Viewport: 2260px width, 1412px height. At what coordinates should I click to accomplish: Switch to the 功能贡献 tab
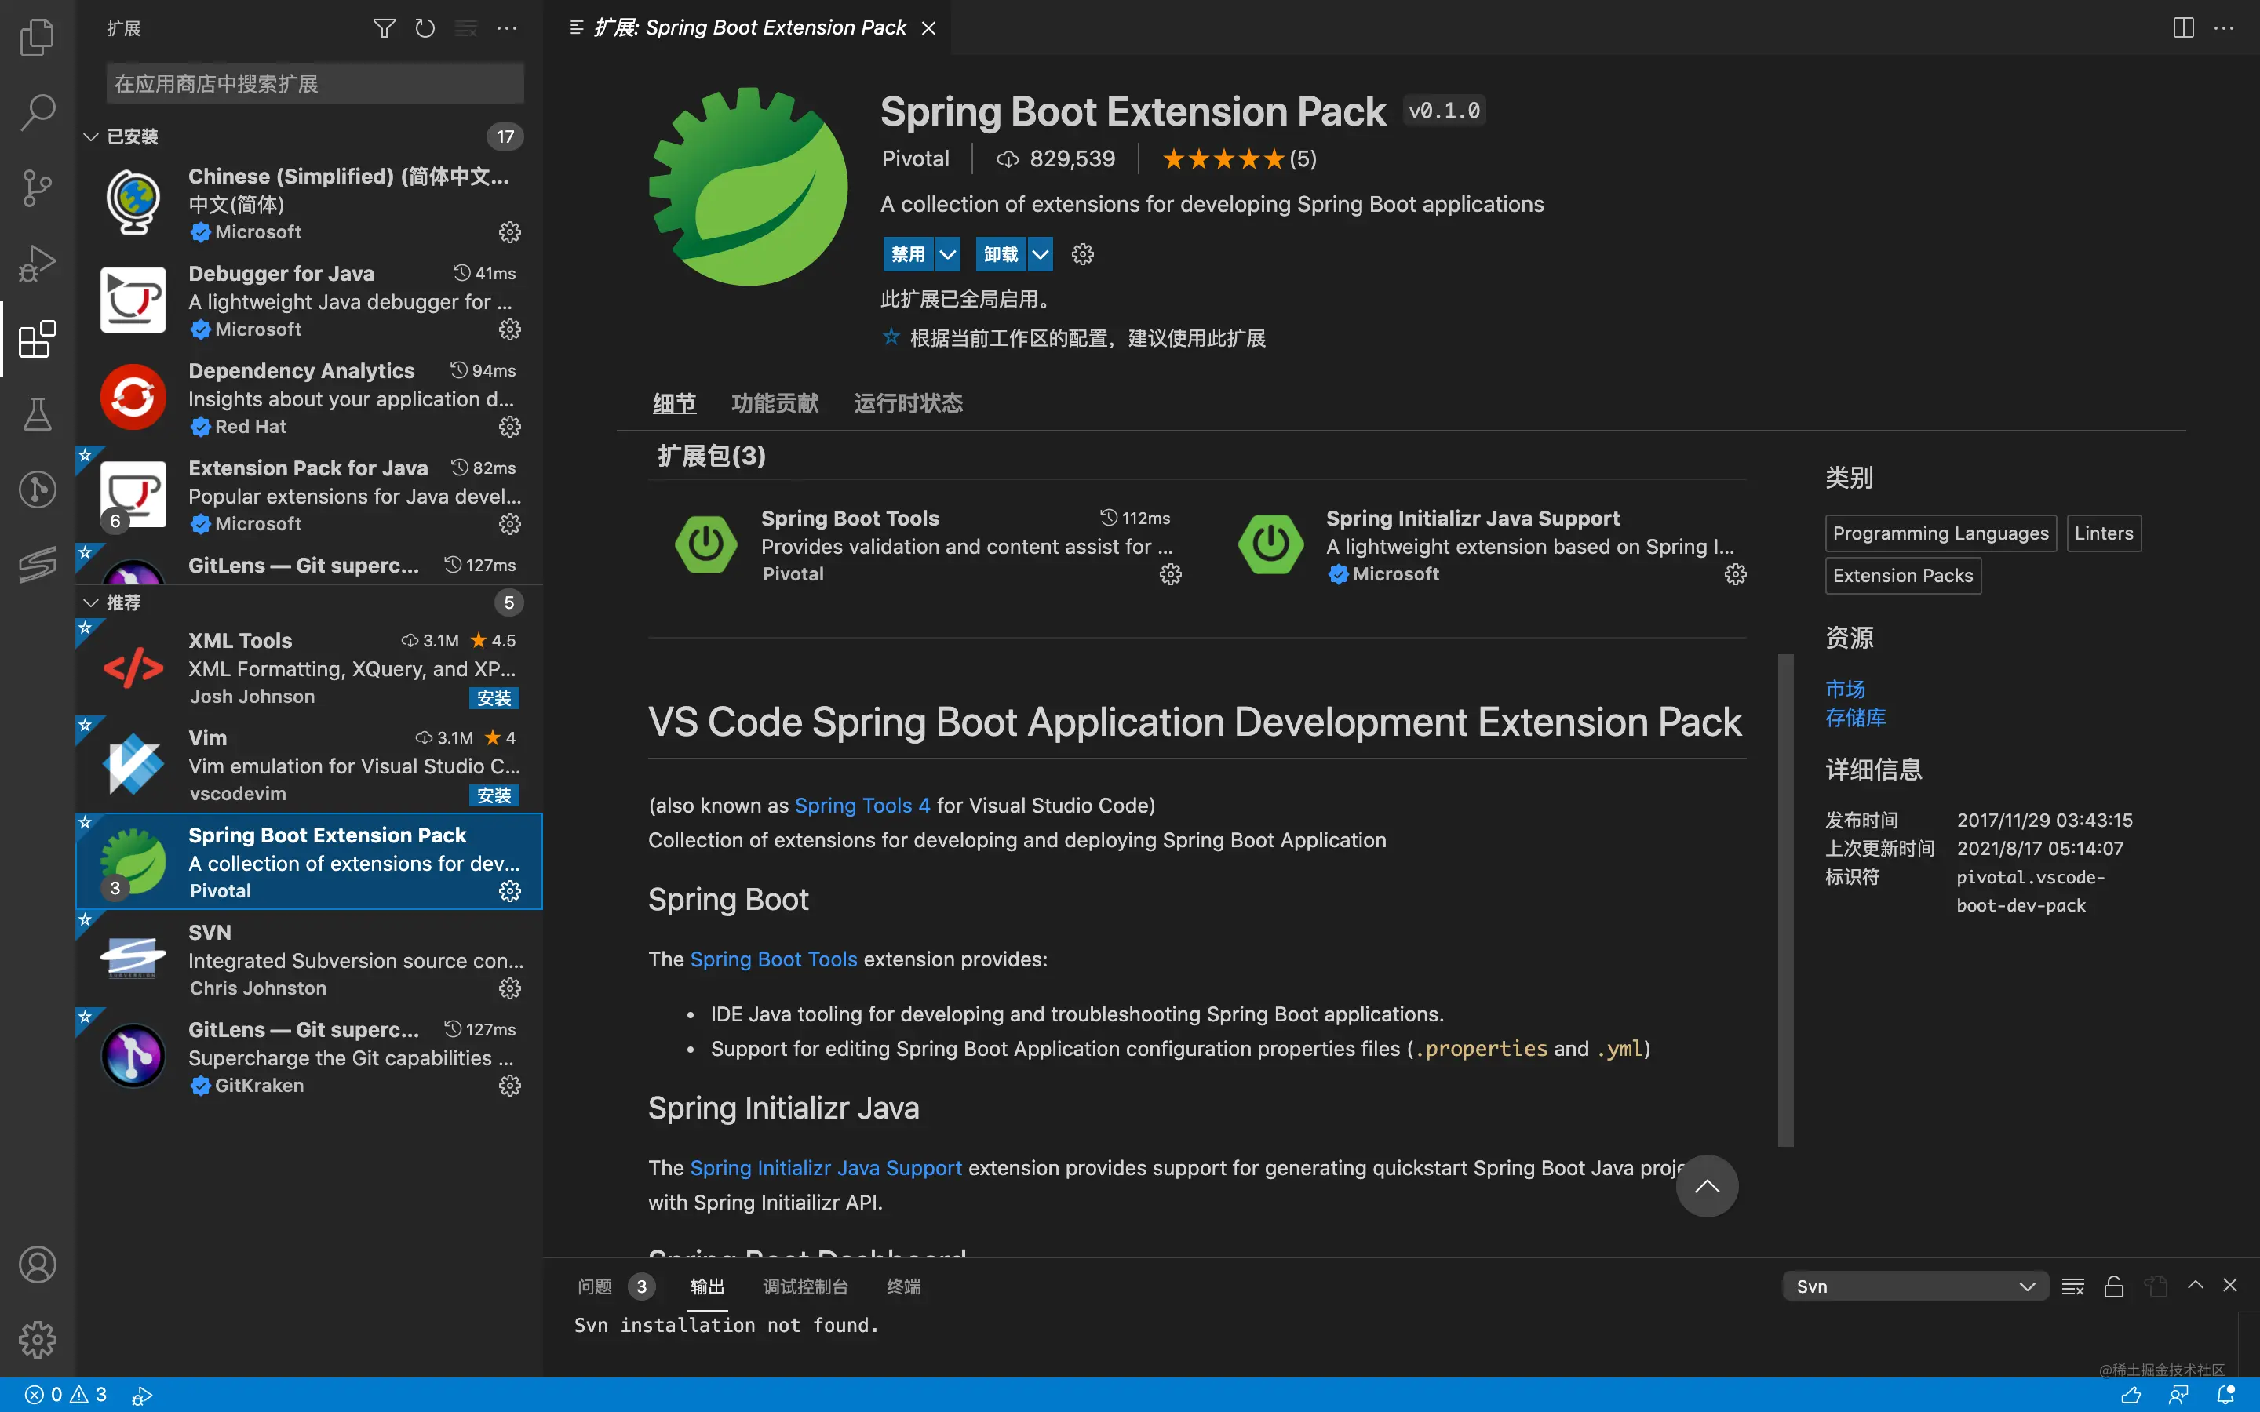(775, 403)
